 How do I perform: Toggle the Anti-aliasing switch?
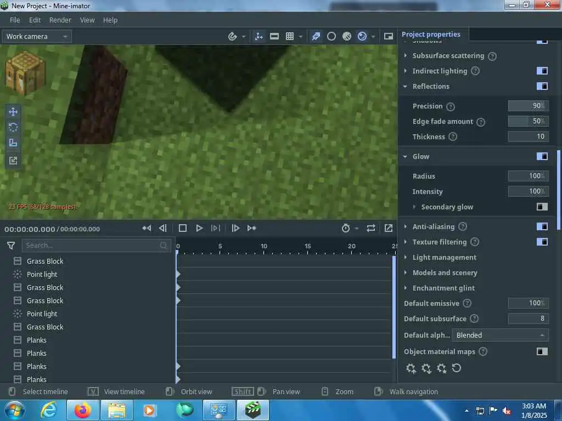click(x=542, y=226)
